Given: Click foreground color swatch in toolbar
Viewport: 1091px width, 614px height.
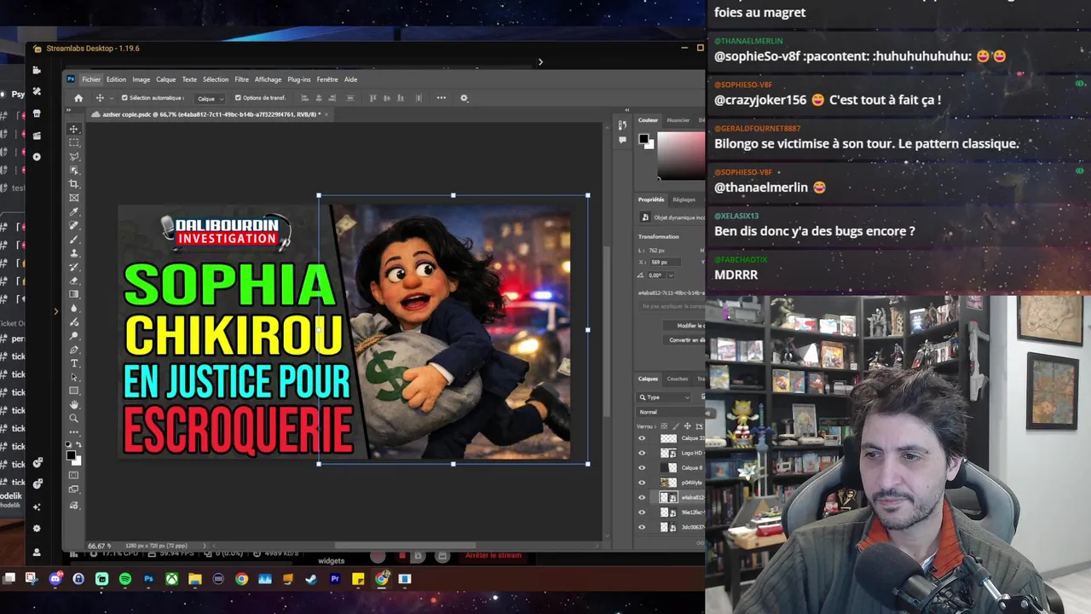Looking at the screenshot, I should (x=71, y=455).
